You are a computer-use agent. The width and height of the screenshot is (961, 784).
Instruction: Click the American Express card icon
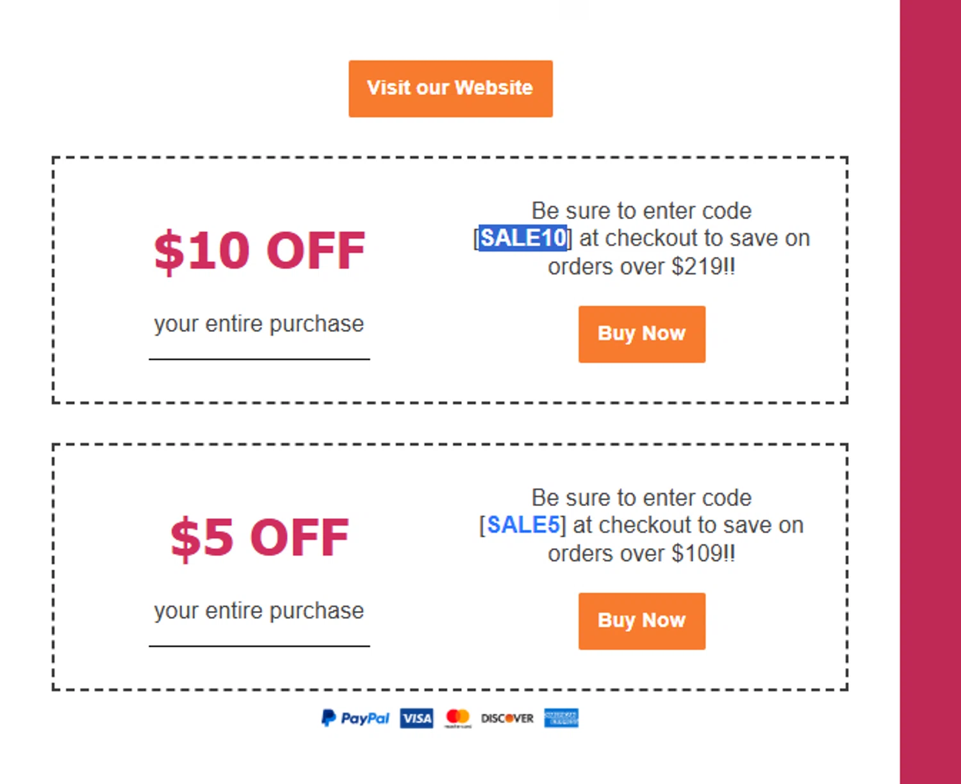pos(561,718)
